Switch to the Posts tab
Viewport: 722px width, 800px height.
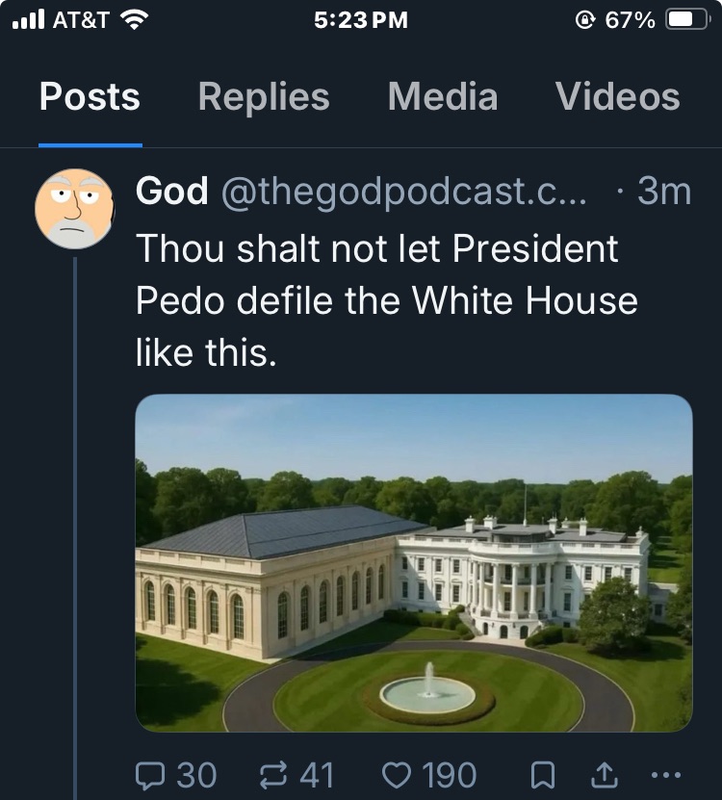click(x=90, y=97)
